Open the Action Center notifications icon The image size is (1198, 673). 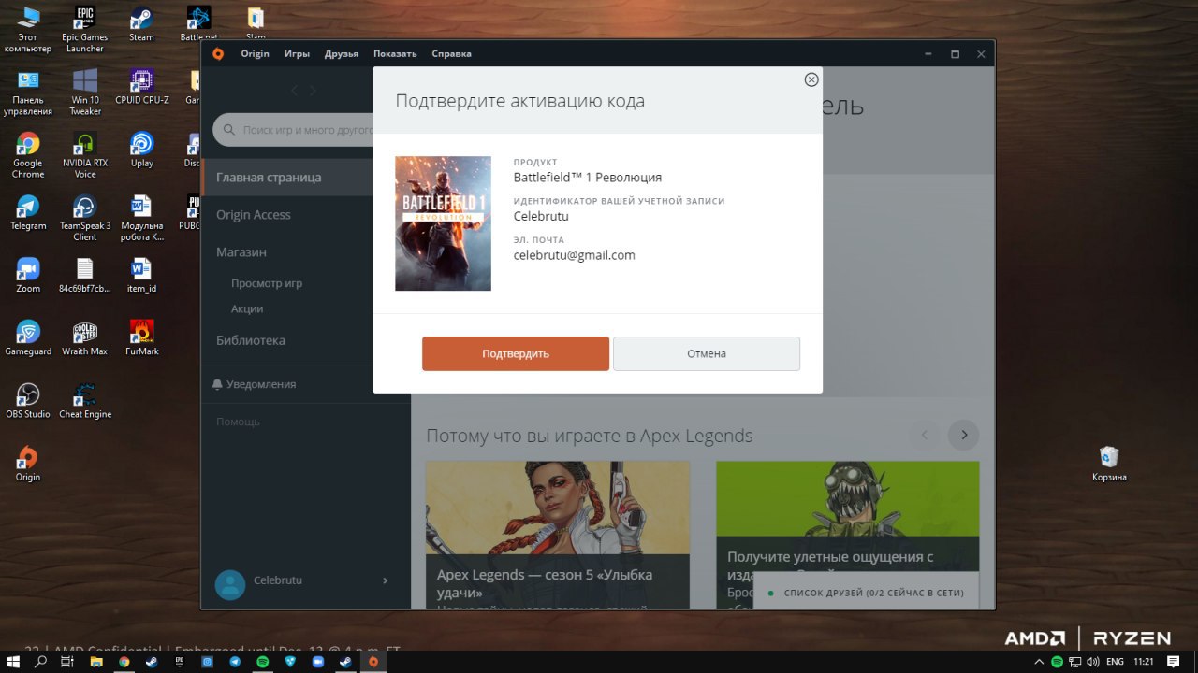tap(1174, 662)
